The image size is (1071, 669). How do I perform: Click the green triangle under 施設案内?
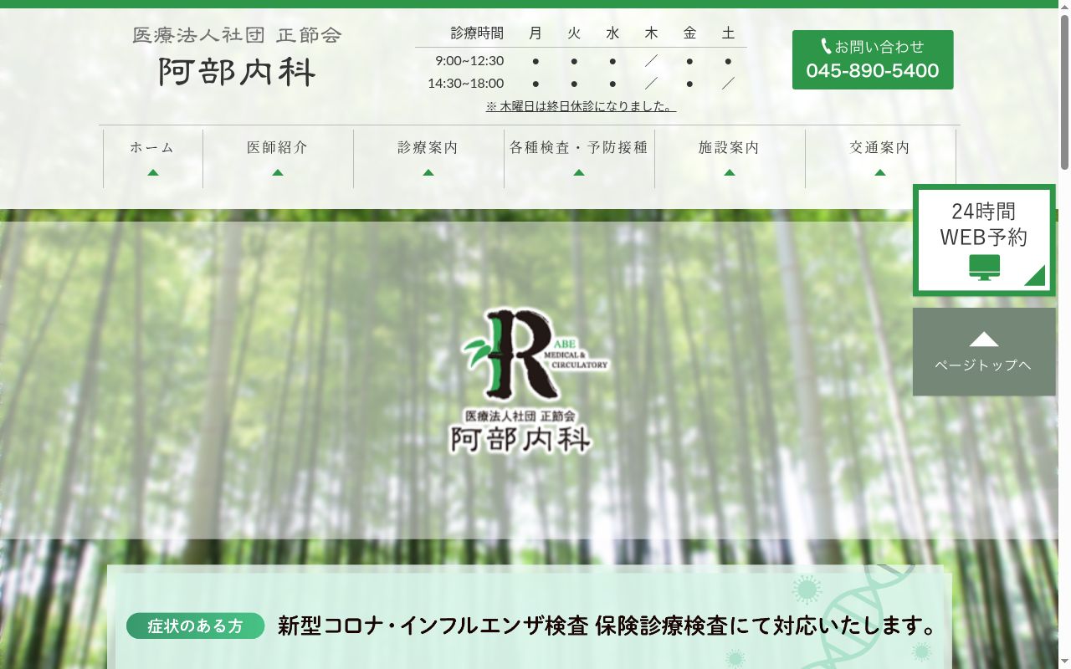click(730, 172)
